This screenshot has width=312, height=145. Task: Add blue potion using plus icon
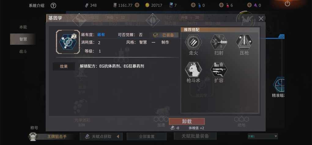(193, 5)
